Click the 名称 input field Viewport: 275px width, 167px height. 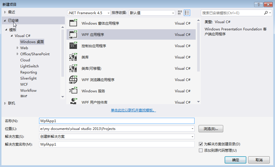(117, 121)
